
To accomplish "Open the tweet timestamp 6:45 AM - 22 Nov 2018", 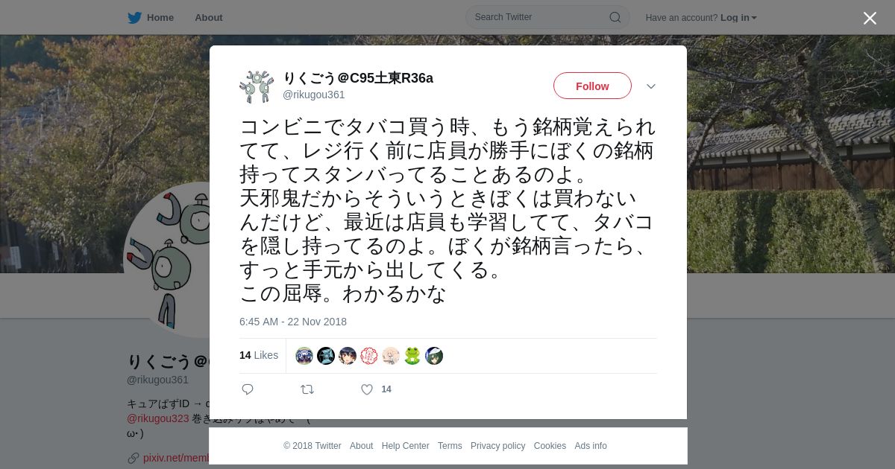I will point(293,322).
